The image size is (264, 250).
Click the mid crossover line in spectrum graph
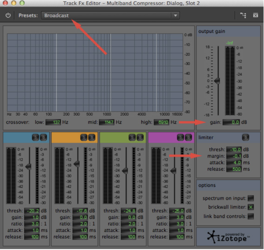click(111, 73)
